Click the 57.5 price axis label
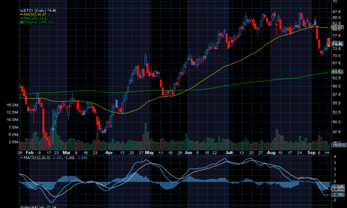Screen dimensions: 347x208 tap(336, 95)
